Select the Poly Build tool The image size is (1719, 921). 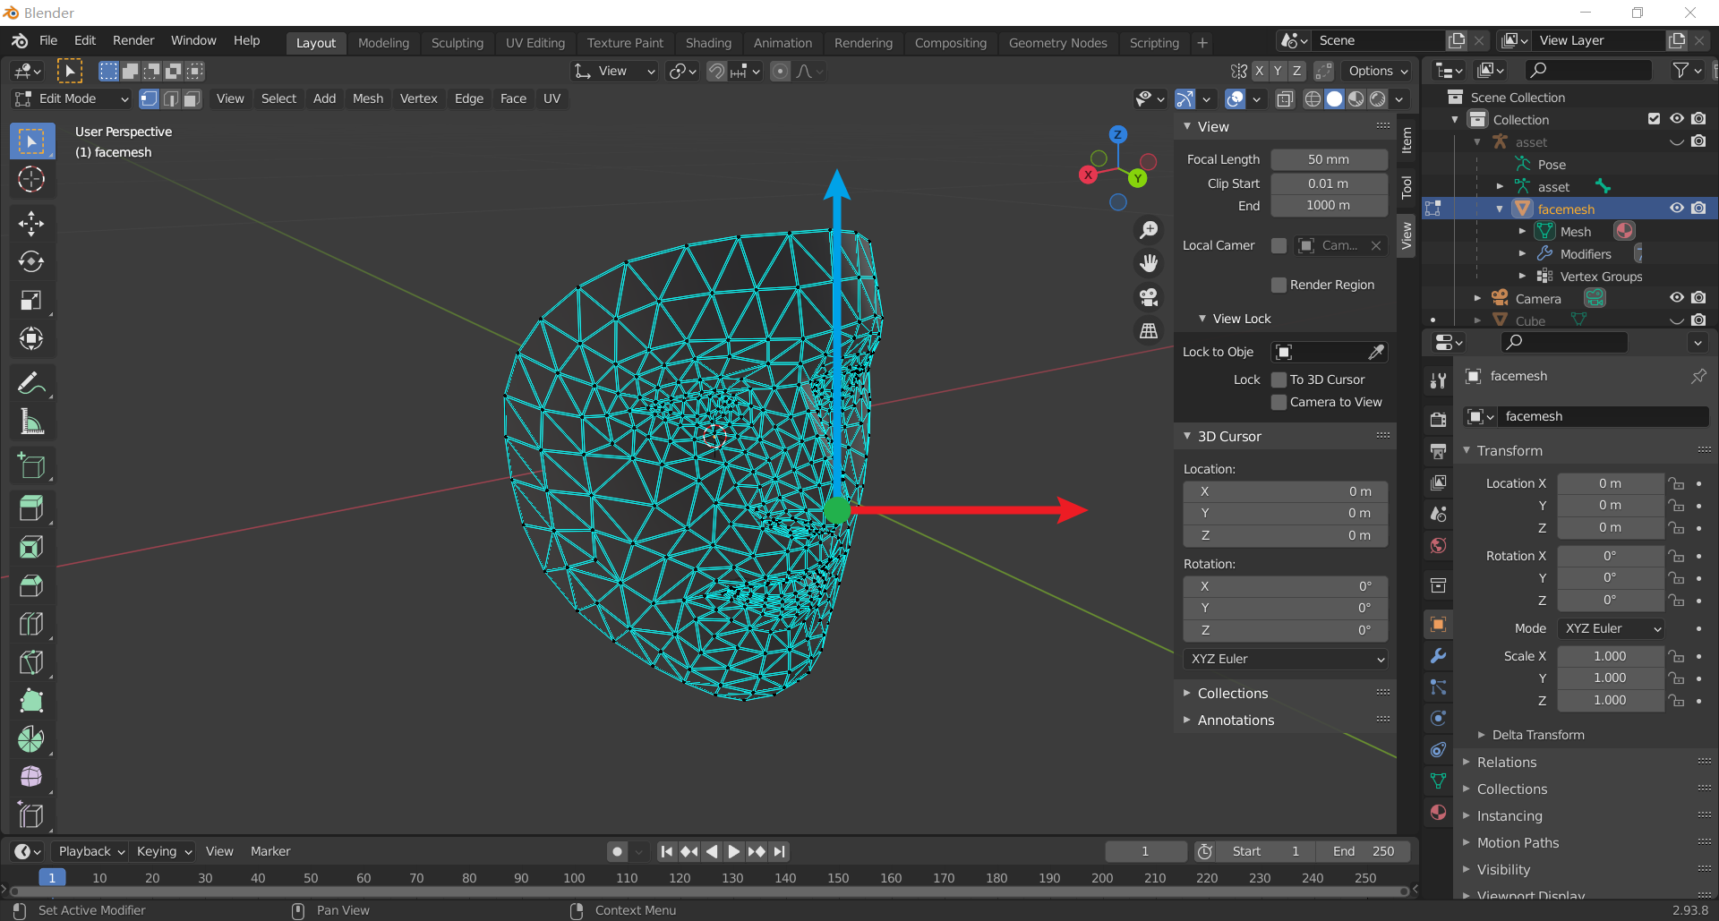[x=31, y=701]
